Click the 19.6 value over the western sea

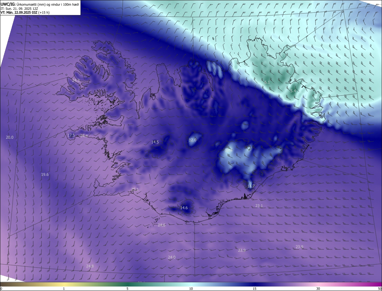pos(45,175)
